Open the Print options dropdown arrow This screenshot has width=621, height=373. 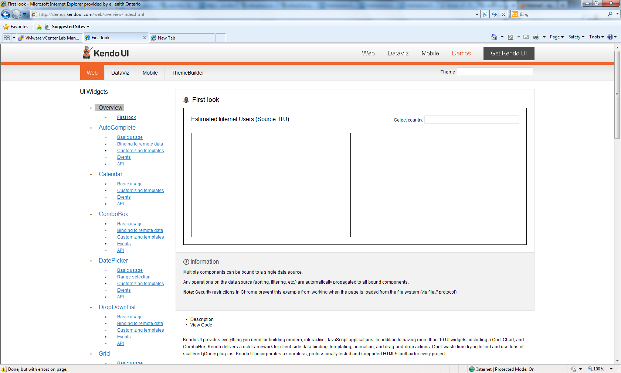coord(544,37)
